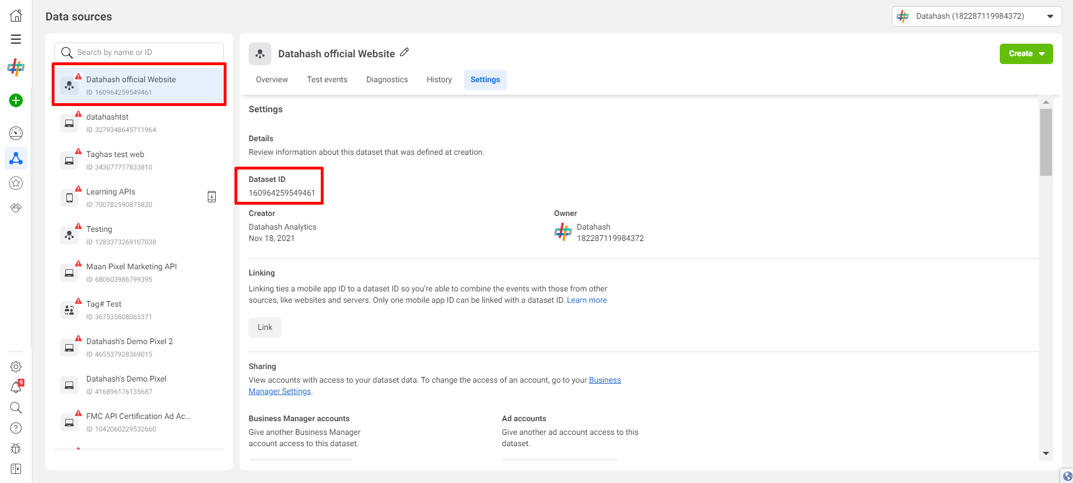1073x483 pixels.
Task: Click the Business Manager accounts heading
Action: click(299, 418)
